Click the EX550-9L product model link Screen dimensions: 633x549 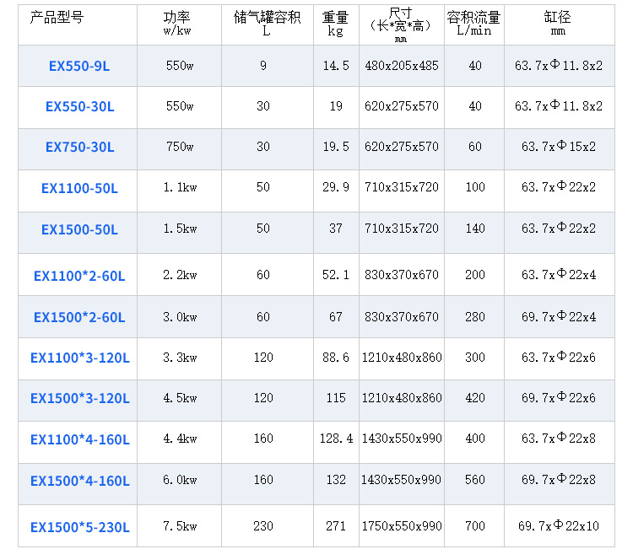click(79, 66)
